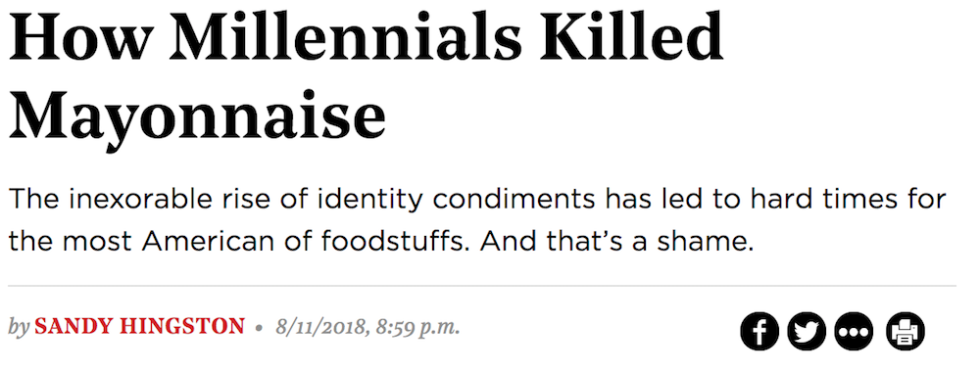This screenshot has height=372, width=980.
Task: Click the italic word by before author
Action: coord(19,326)
